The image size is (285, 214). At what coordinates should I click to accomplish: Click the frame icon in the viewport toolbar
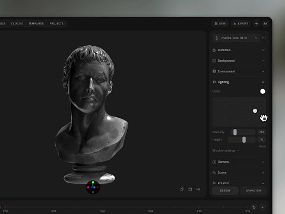click(190, 189)
